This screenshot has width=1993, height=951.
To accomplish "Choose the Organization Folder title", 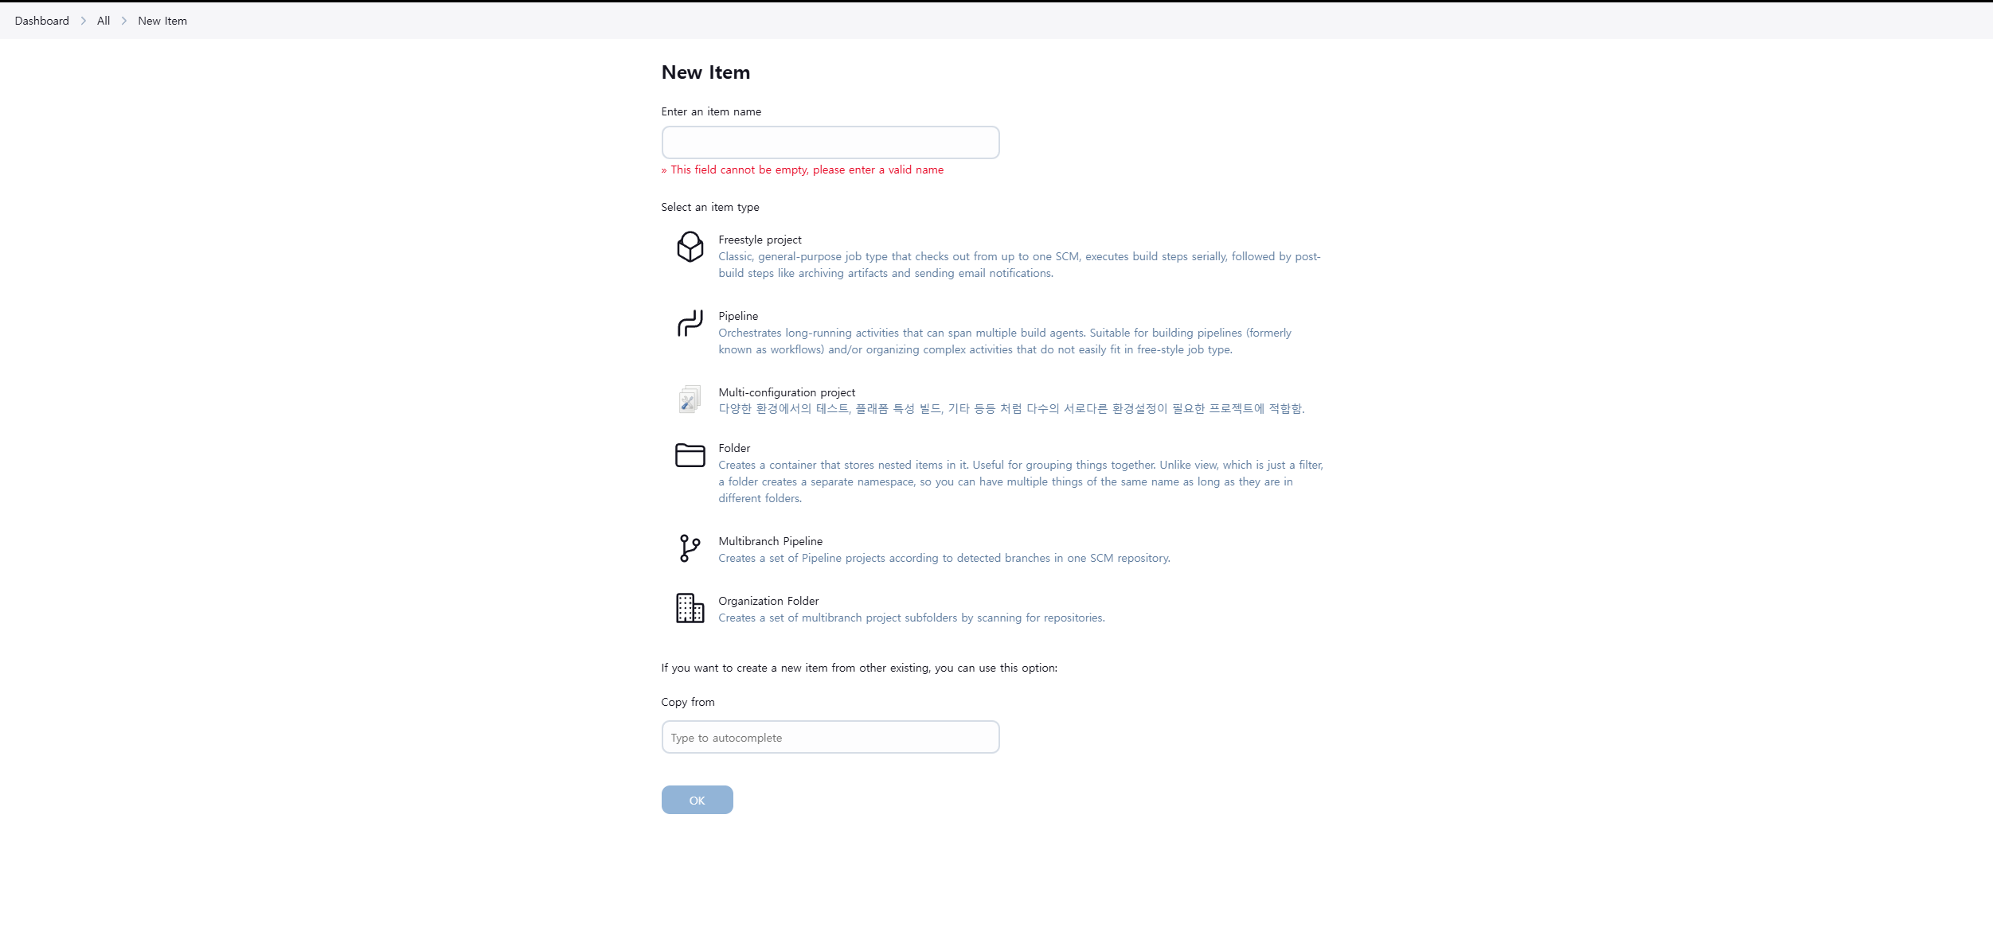I will coord(768,601).
